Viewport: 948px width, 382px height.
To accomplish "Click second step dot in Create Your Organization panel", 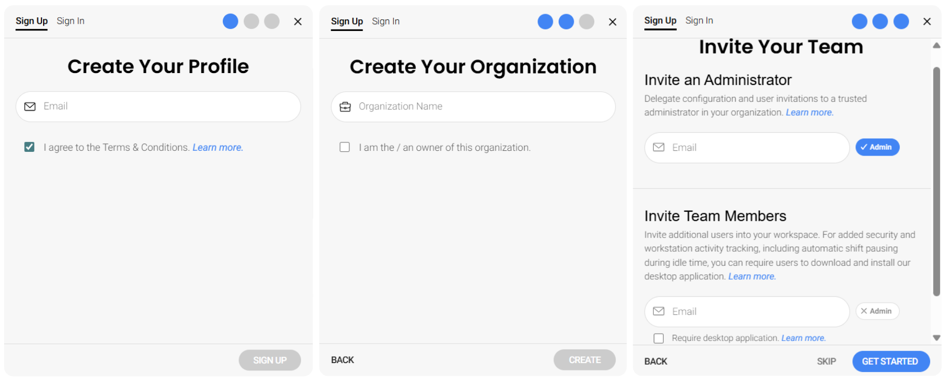I will click(x=566, y=22).
